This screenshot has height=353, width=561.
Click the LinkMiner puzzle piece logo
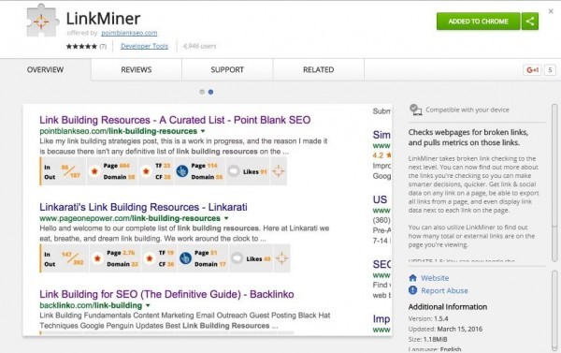point(42,21)
